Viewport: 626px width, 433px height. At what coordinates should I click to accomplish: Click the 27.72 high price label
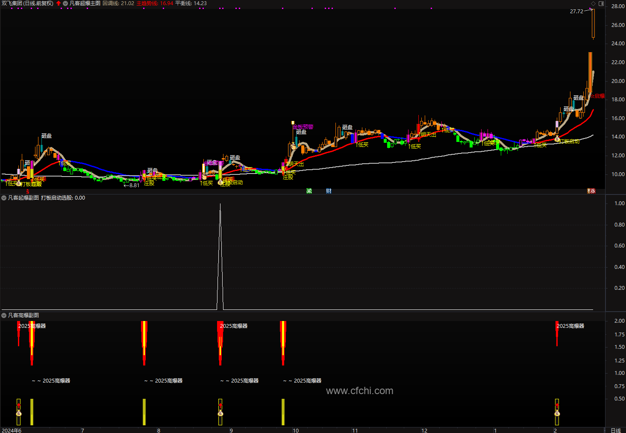(x=576, y=12)
